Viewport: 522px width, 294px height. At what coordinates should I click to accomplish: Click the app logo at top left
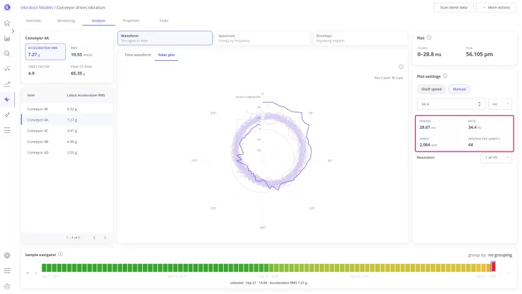[7, 7]
